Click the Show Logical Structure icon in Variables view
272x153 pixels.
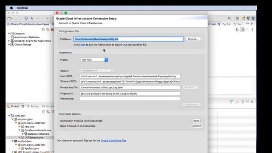243,30
